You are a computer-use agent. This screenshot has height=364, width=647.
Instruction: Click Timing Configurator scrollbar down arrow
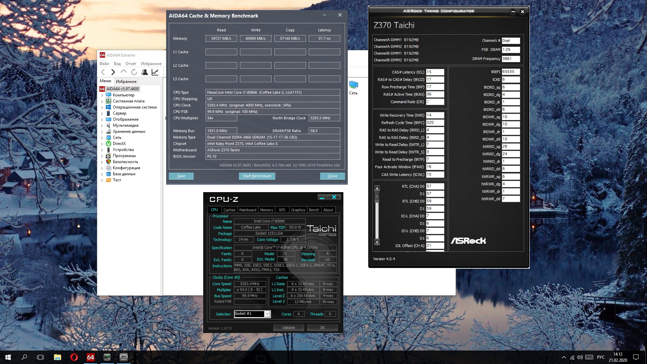coord(377,242)
